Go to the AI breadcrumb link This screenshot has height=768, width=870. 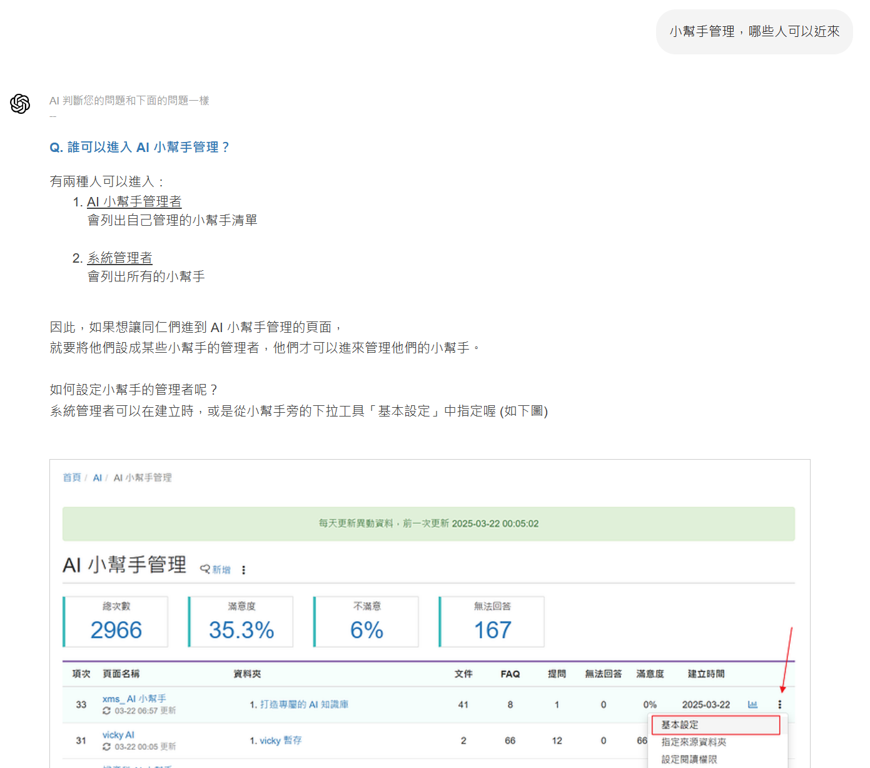click(x=97, y=478)
